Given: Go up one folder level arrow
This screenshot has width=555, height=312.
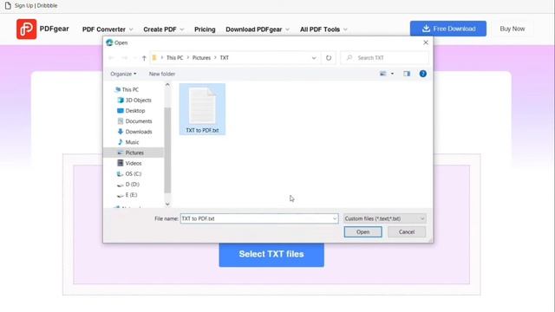Looking at the screenshot, I should [144, 58].
